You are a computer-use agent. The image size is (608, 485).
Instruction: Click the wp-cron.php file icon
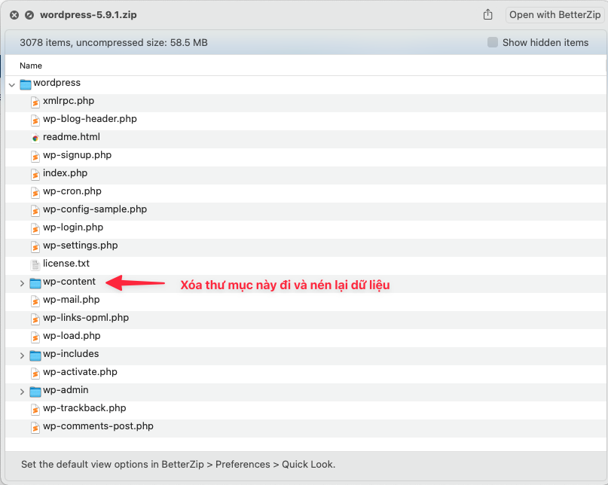[35, 192]
